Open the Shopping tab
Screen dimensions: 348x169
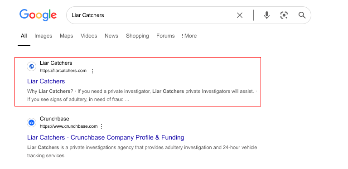(137, 36)
